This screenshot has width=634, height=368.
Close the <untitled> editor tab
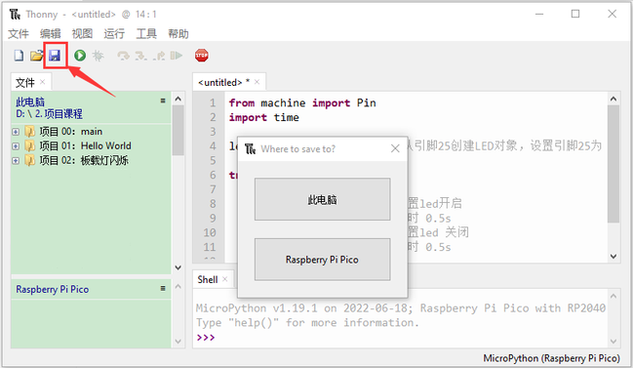(x=257, y=82)
